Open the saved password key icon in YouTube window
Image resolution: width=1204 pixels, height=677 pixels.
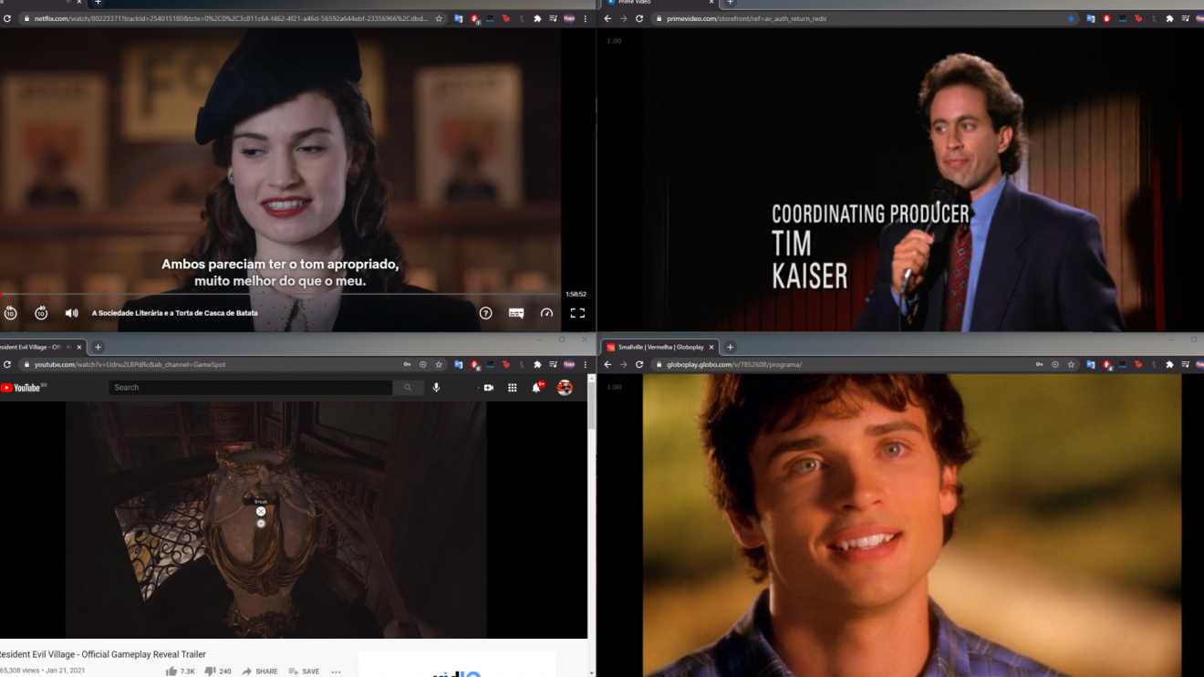pos(407,364)
